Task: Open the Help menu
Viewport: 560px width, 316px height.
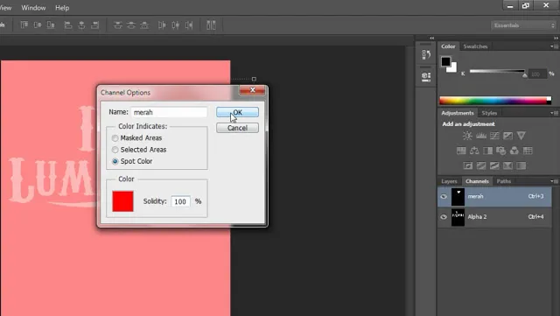Action: pos(62,8)
